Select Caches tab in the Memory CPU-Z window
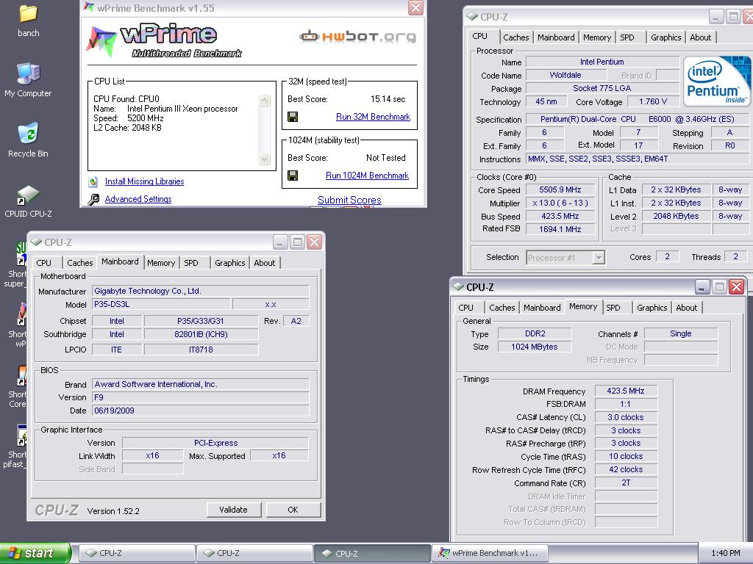 (502, 308)
